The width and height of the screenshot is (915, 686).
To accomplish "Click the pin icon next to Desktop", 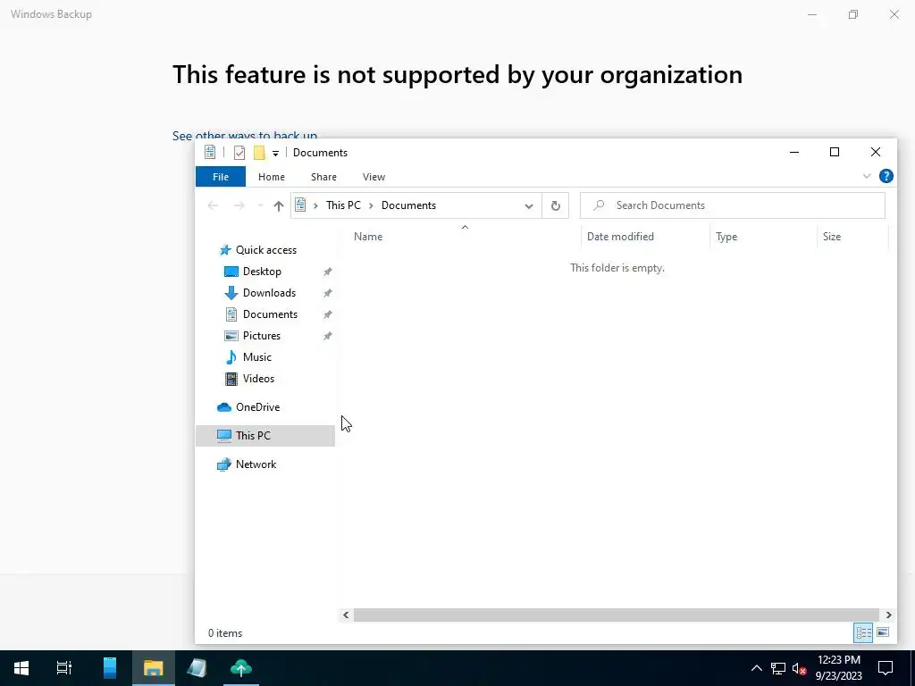I will click(327, 272).
